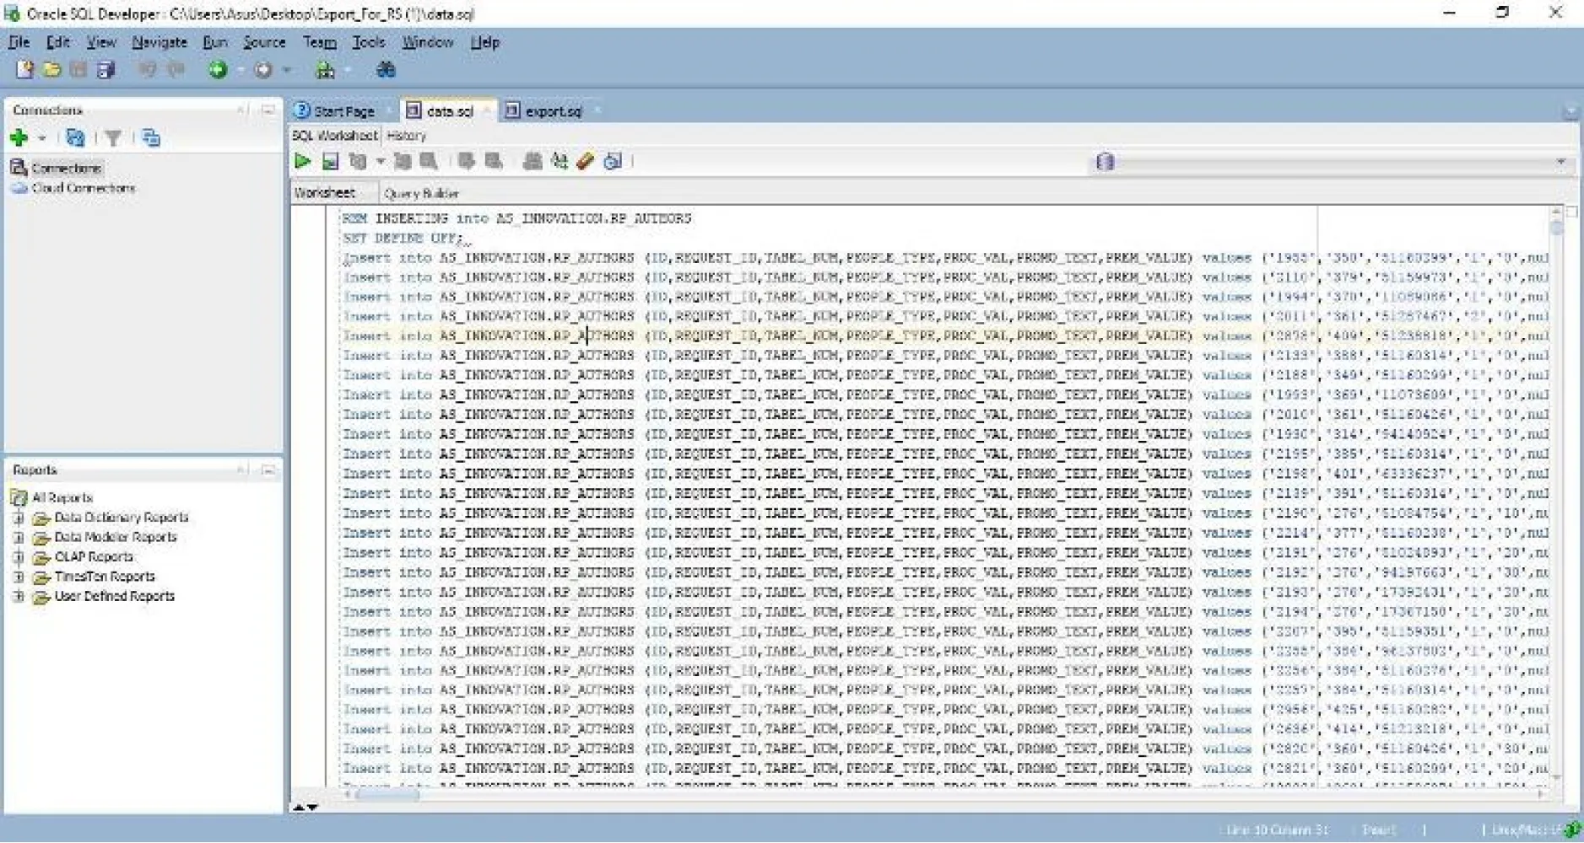Click the To Upper/Lower/InitCap icon
Screen dimensions: 1584x843
tap(559, 161)
